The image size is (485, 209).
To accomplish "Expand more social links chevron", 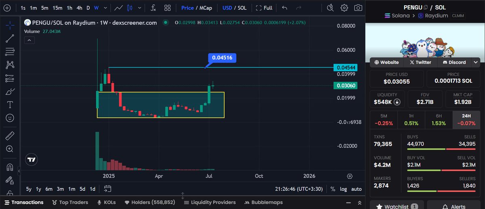I will [475, 62].
